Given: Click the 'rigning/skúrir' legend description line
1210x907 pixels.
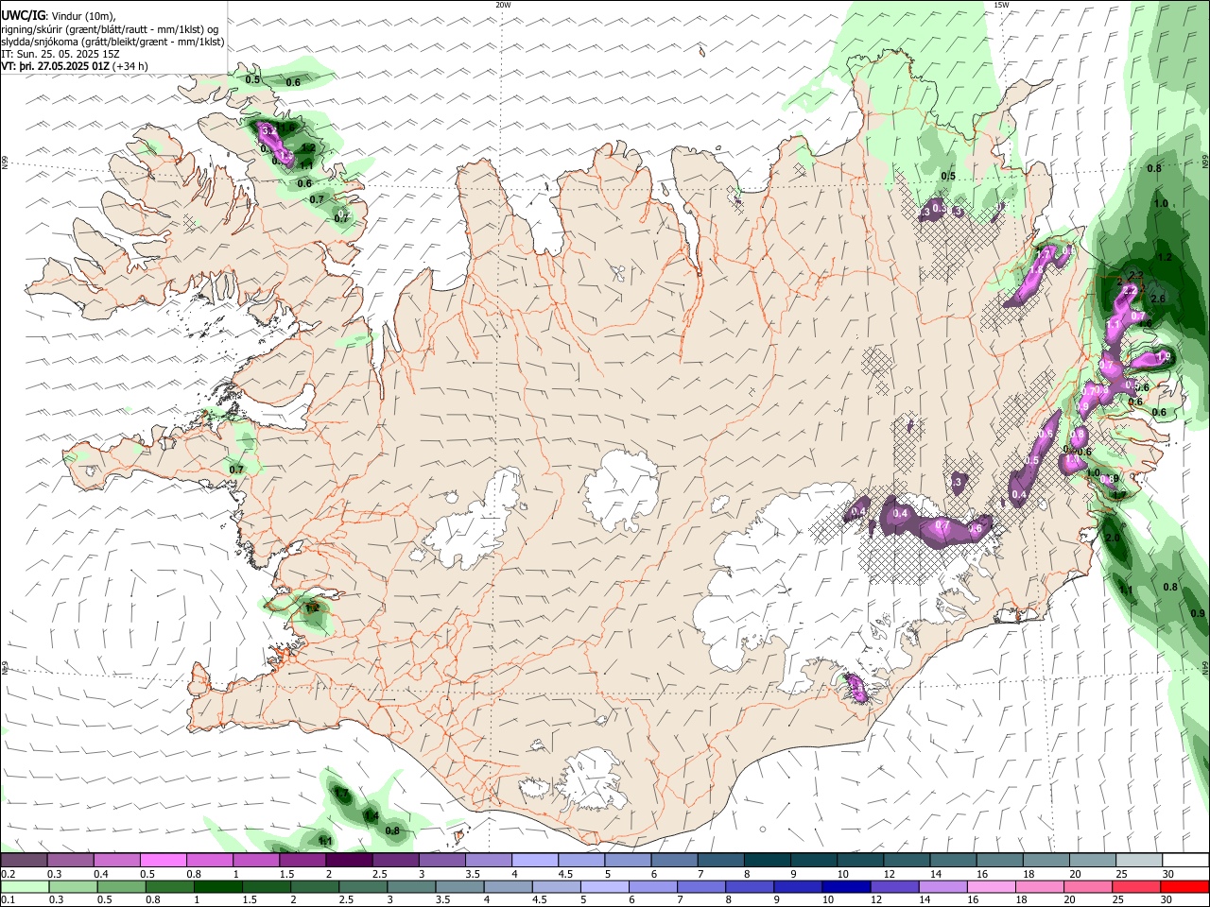Looking at the screenshot, I should [x=111, y=29].
